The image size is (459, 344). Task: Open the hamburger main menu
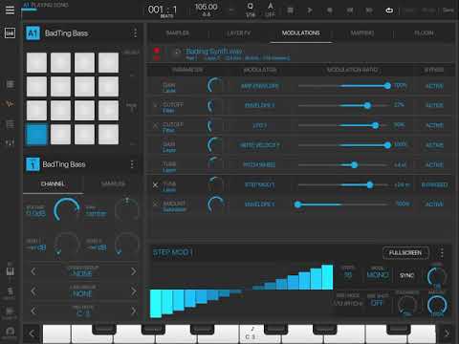click(x=10, y=11)
